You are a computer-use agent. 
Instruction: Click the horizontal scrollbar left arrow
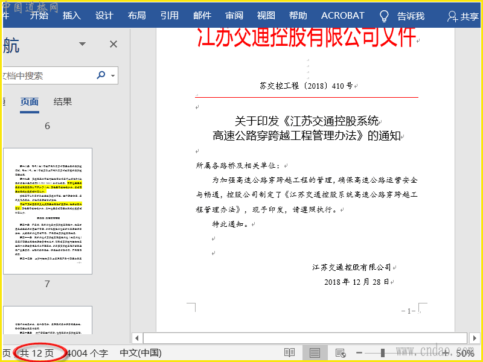click(137, 338)
